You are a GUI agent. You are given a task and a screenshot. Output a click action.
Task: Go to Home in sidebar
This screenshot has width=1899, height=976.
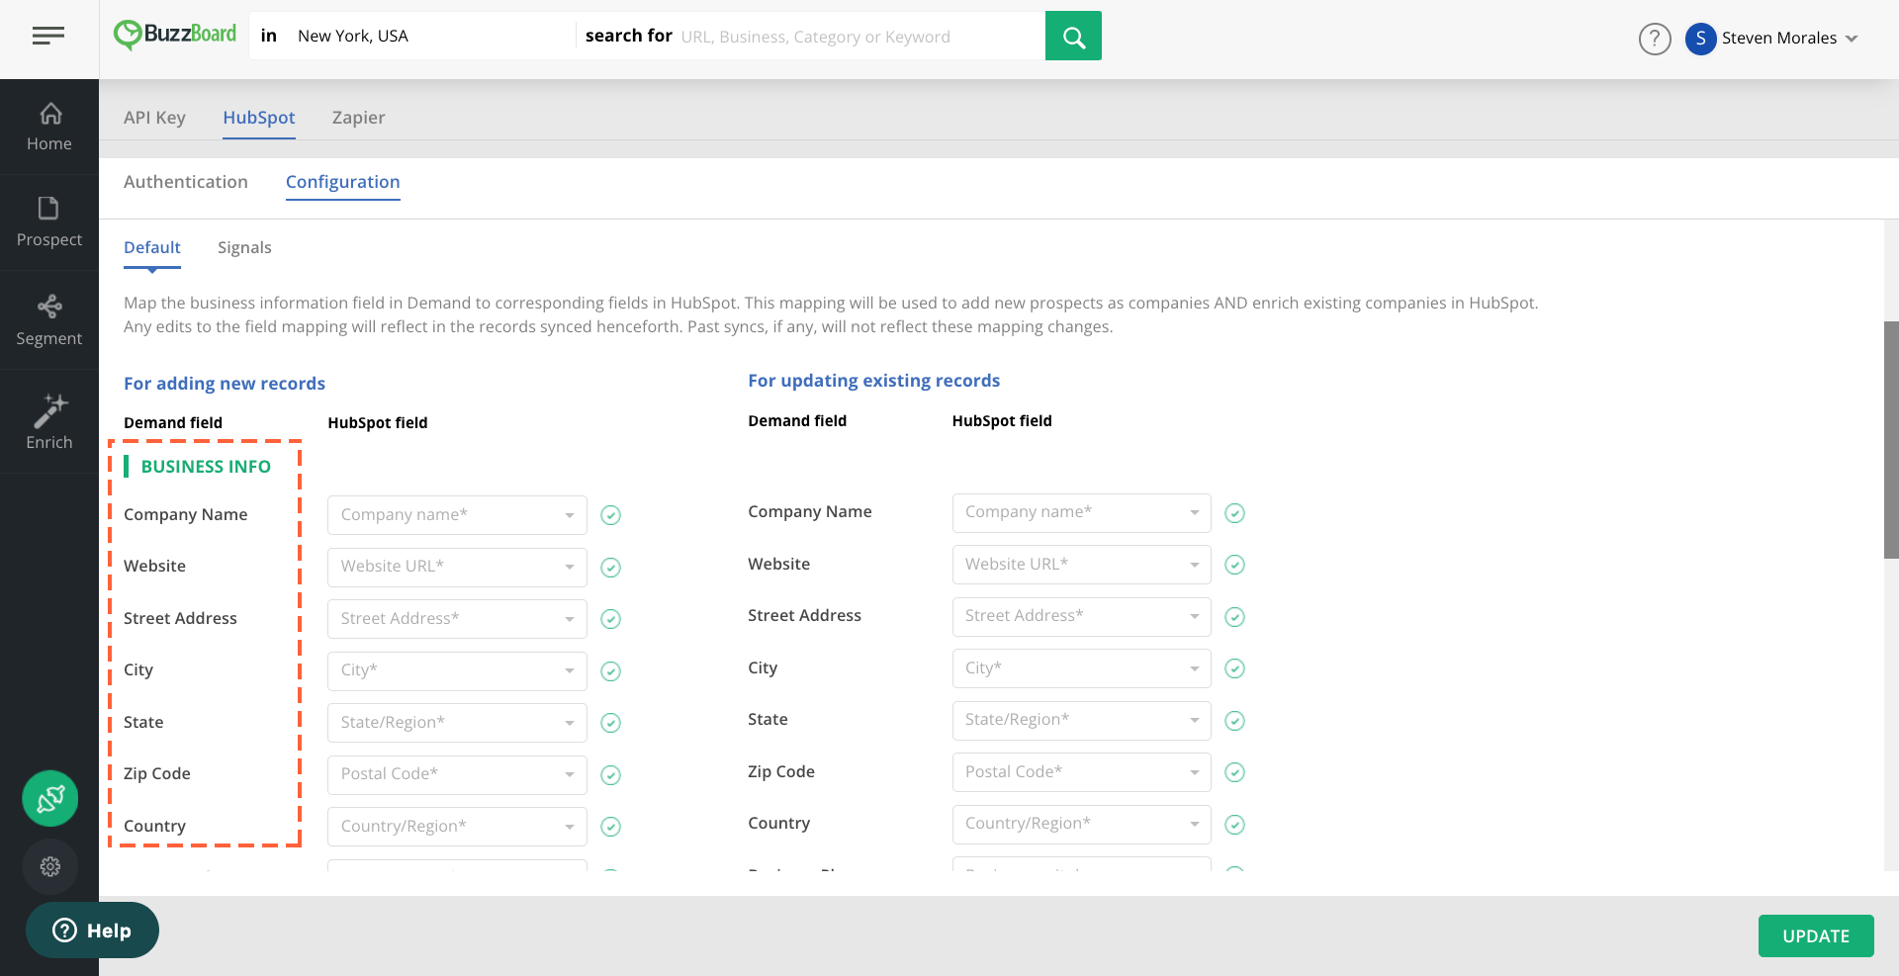pos(49,127)
